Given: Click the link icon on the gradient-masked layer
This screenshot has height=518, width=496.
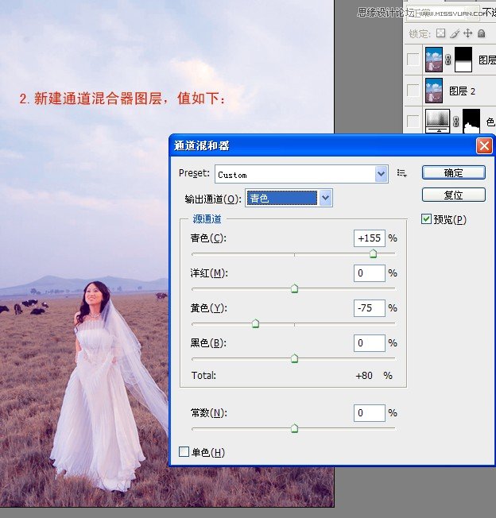Looking at the screenshot, I should [448, 60].
